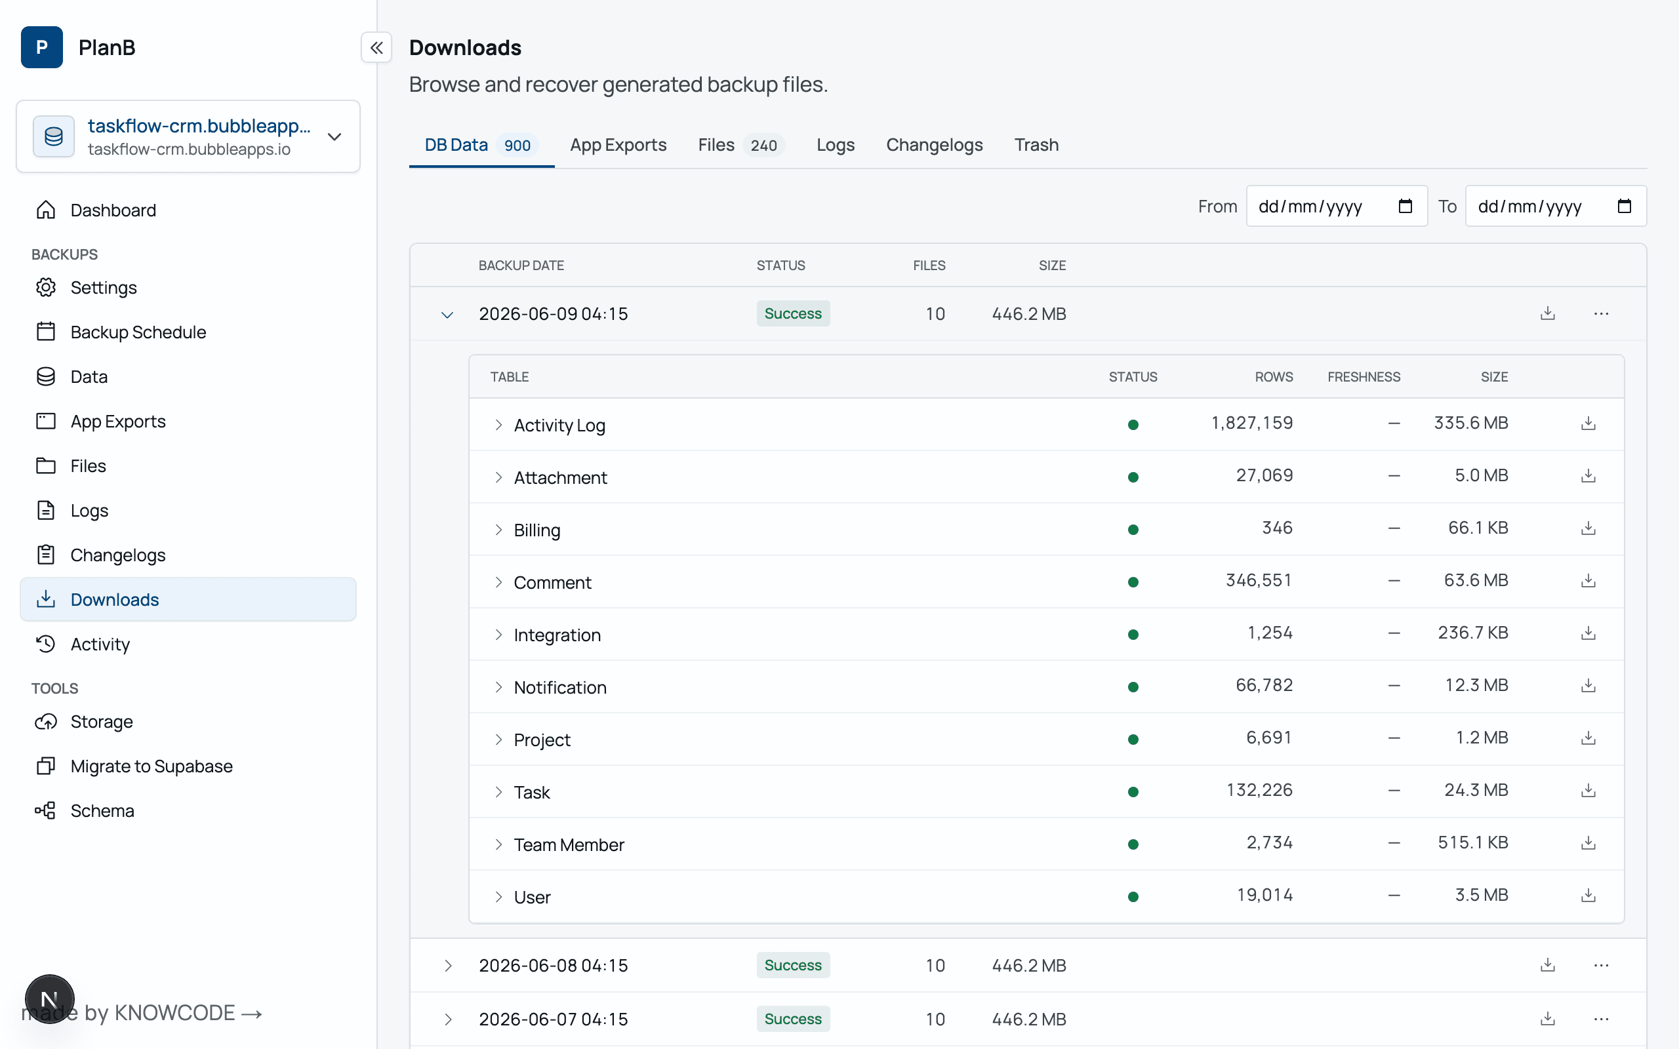
Task: Expand the Task table row
Action: pyautogui.click(x=498, y=791)
